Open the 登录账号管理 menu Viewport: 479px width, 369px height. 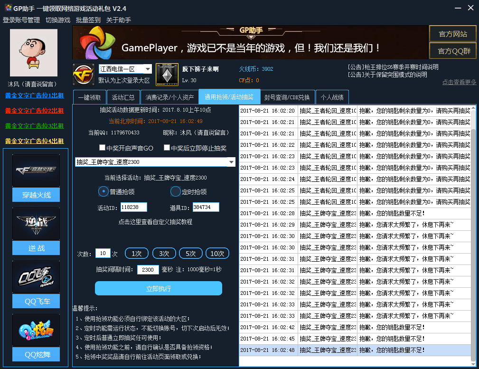[x=21, y=20]
